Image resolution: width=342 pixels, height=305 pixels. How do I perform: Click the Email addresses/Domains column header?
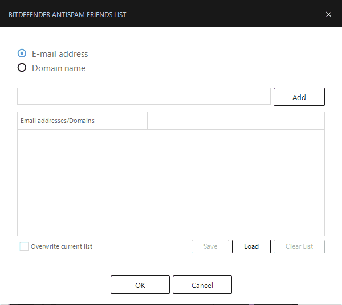82,121
